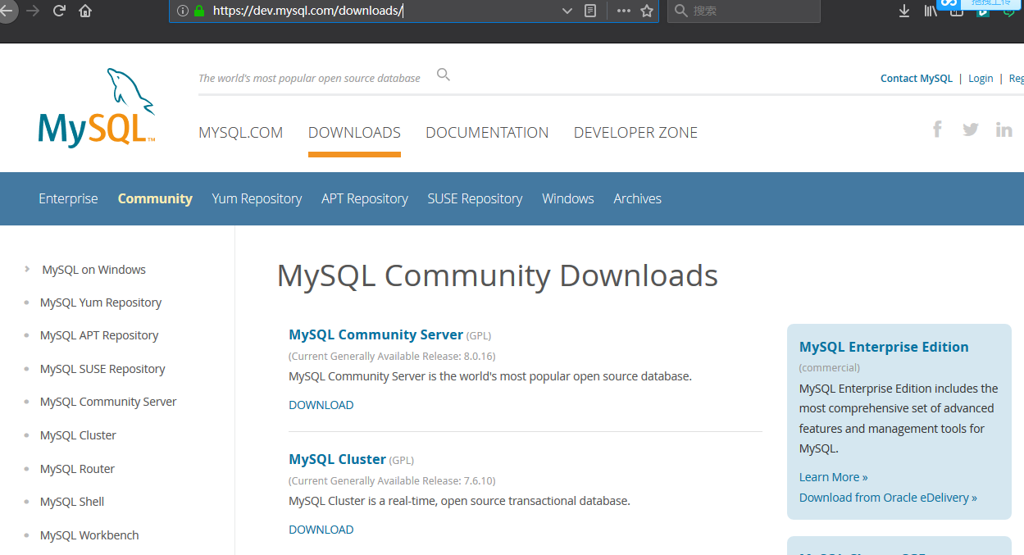Open MySQL Community Server sidebar link

108,402
